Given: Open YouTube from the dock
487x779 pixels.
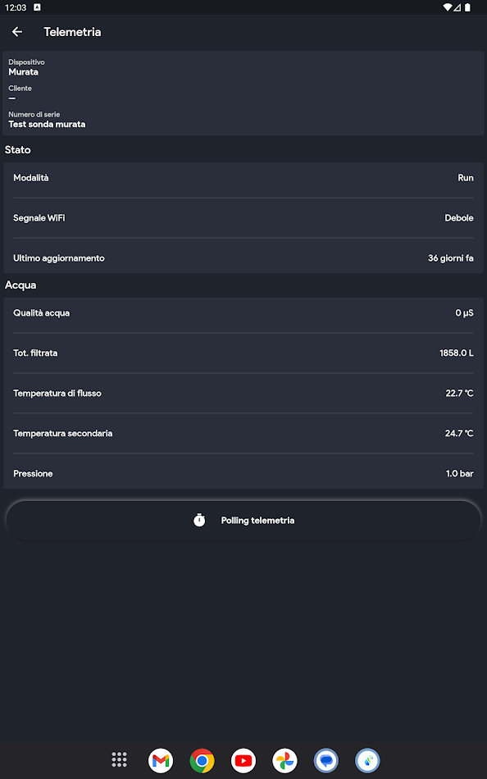Looking at the screenshot, I should [243, 760].
